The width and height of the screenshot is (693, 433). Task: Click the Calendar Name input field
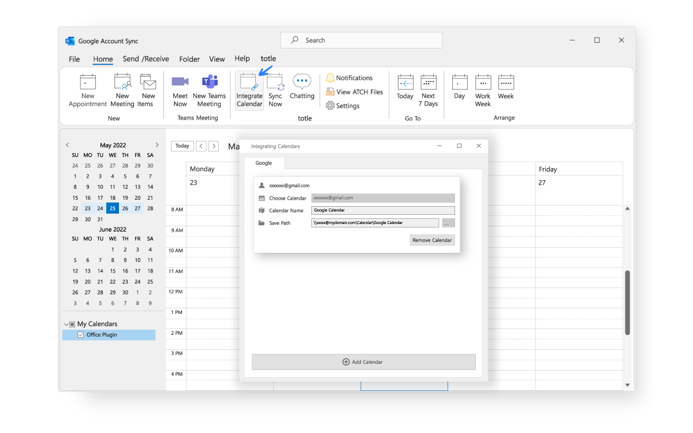(x=383, y=210)
